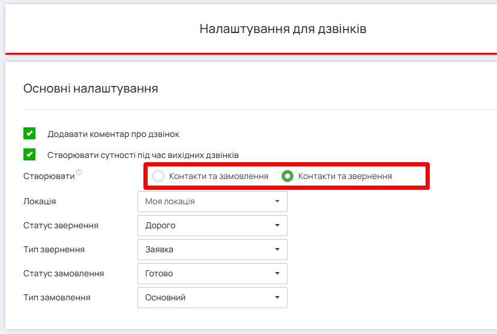The height and width of the screenshot is (334, 497).
Task: Click the caret arrow in Статус замовлення field
Action: 277,274
